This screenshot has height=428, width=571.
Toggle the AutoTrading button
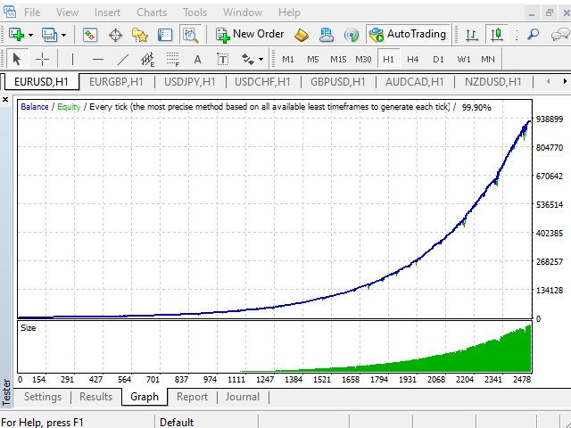pos(409,35)
